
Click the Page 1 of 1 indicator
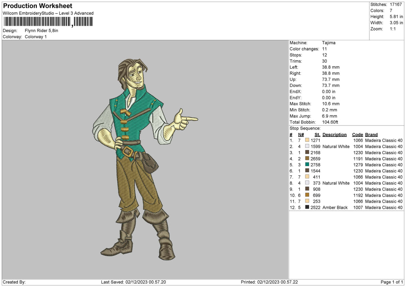coord(392,282)
